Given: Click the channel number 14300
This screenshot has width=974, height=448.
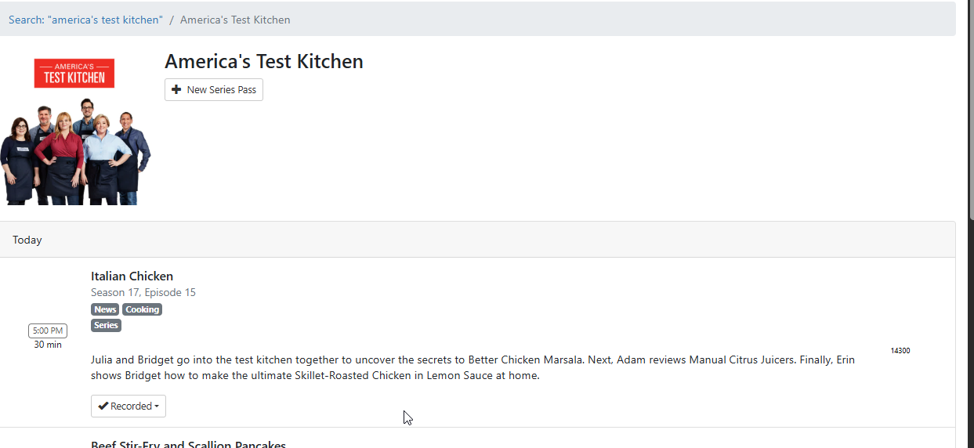Looking at the screenshot, I should (x=900, y=350).
